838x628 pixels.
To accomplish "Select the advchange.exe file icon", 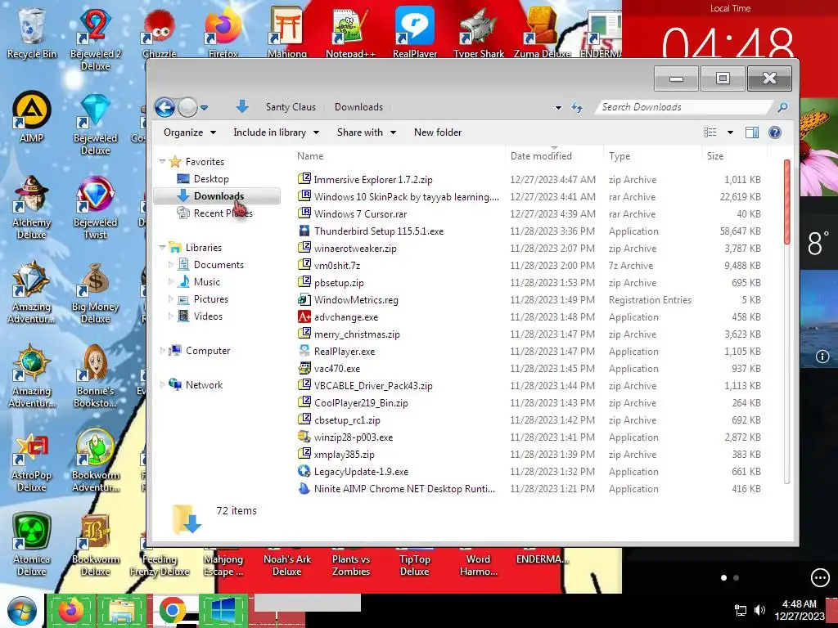I will tap(304, 316).
